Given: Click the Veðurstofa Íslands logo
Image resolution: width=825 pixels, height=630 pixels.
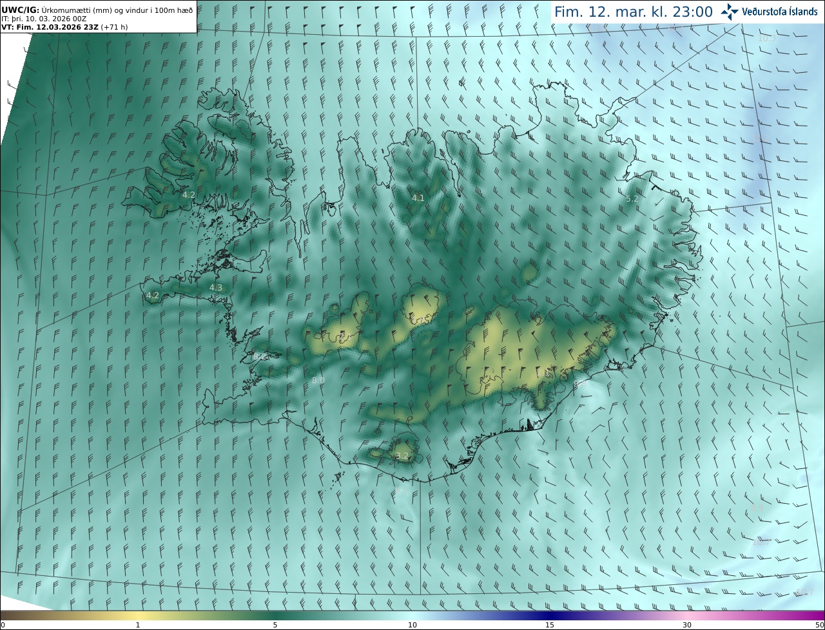Looking at the screenshot, I should pos(769,12).
